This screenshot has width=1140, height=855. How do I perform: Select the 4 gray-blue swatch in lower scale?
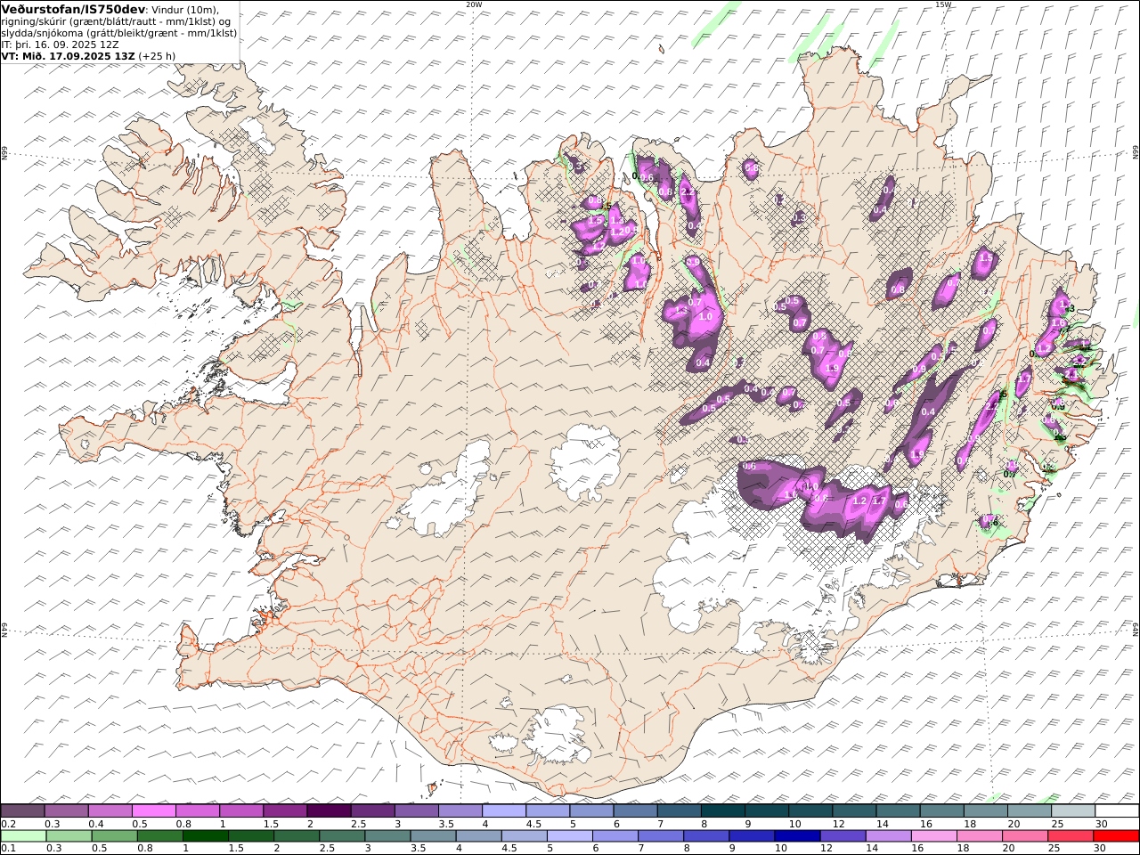tap(478, 836)
